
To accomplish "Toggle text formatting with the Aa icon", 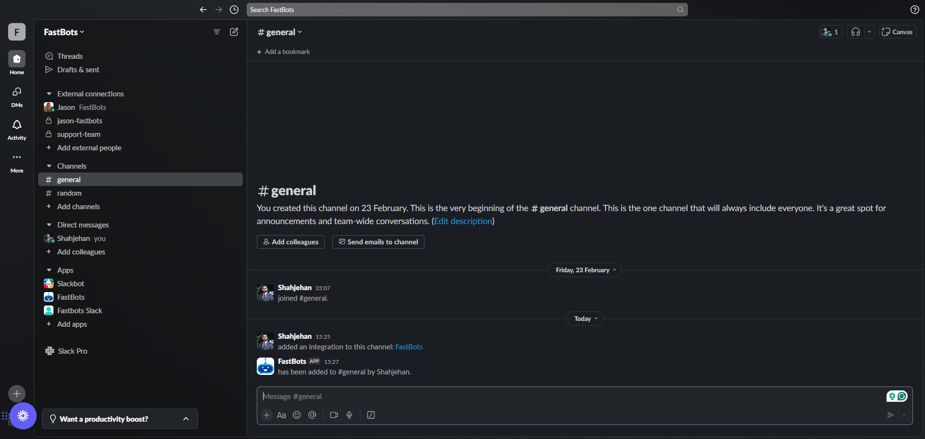I will [281, 415].
